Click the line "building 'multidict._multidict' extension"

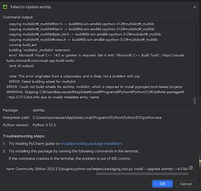click(x=40, y=50)
